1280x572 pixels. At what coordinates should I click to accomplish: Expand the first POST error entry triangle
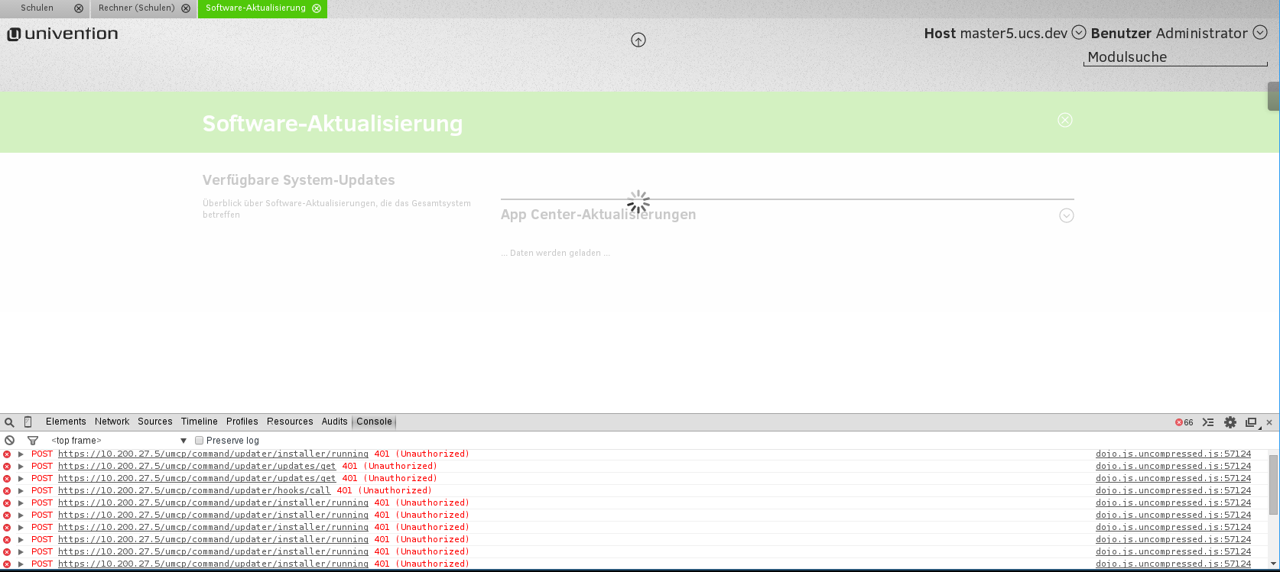(x=21, y=454)
